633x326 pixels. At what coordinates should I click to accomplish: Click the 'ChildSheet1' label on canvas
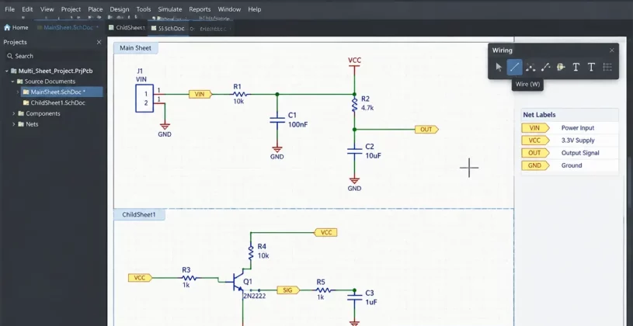click(139, 215)
